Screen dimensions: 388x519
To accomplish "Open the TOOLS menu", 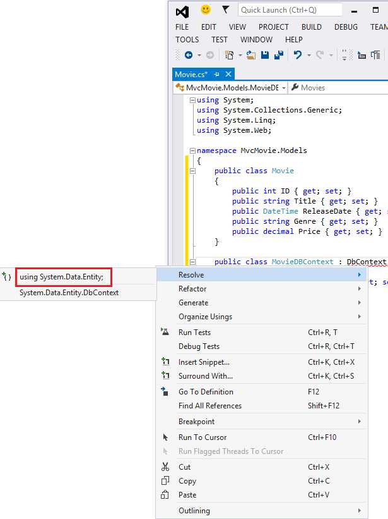I will [187, 40].
